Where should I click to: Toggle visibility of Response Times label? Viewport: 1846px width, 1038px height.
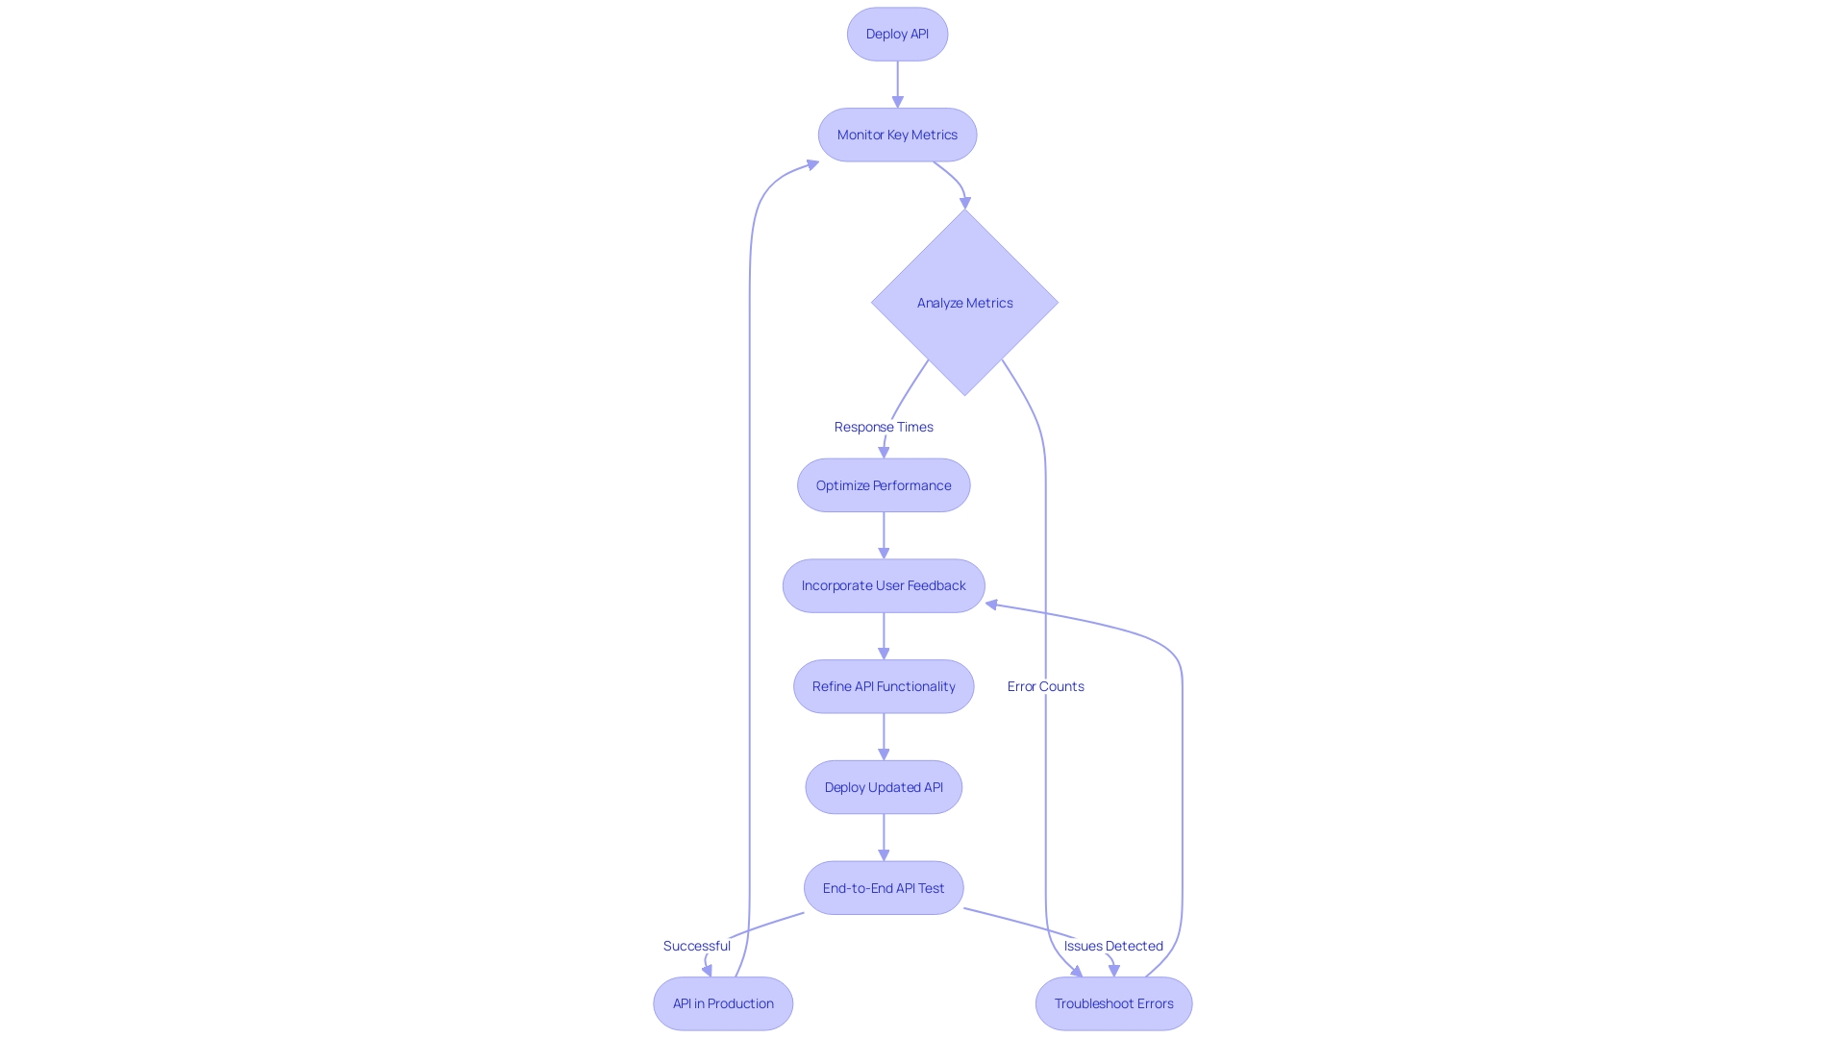pyautogui.click(x=884, y=426)
